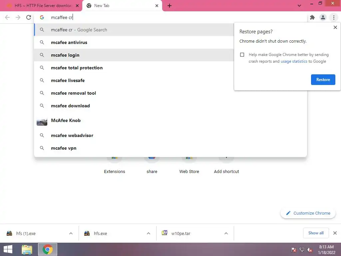Click the search icon beside 'mcafee vpn'
Screen dimensions: 341x256
(42, 148)
